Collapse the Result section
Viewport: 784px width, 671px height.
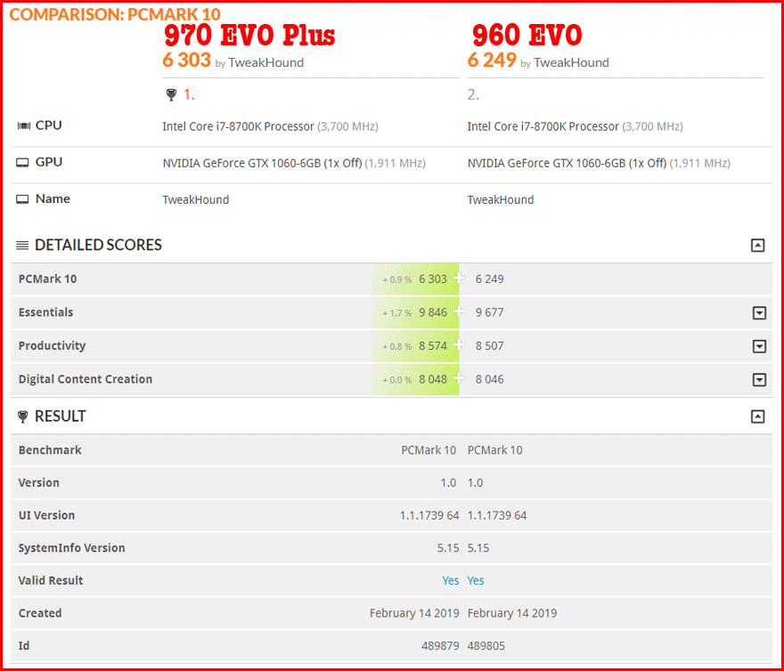pos(758,416)
